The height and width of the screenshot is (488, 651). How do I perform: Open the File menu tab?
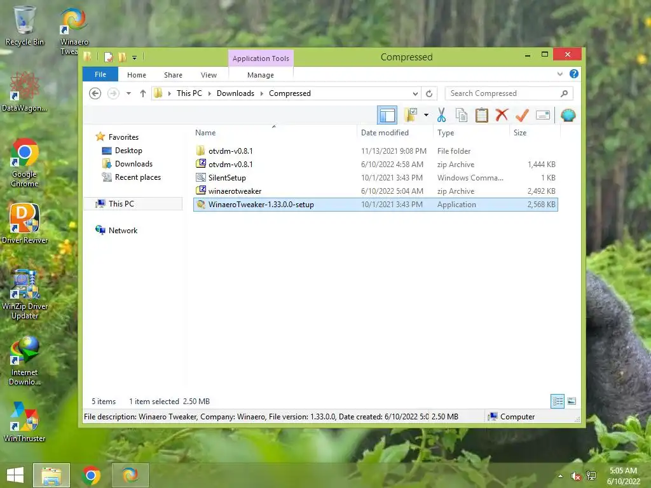pos(100,74)
